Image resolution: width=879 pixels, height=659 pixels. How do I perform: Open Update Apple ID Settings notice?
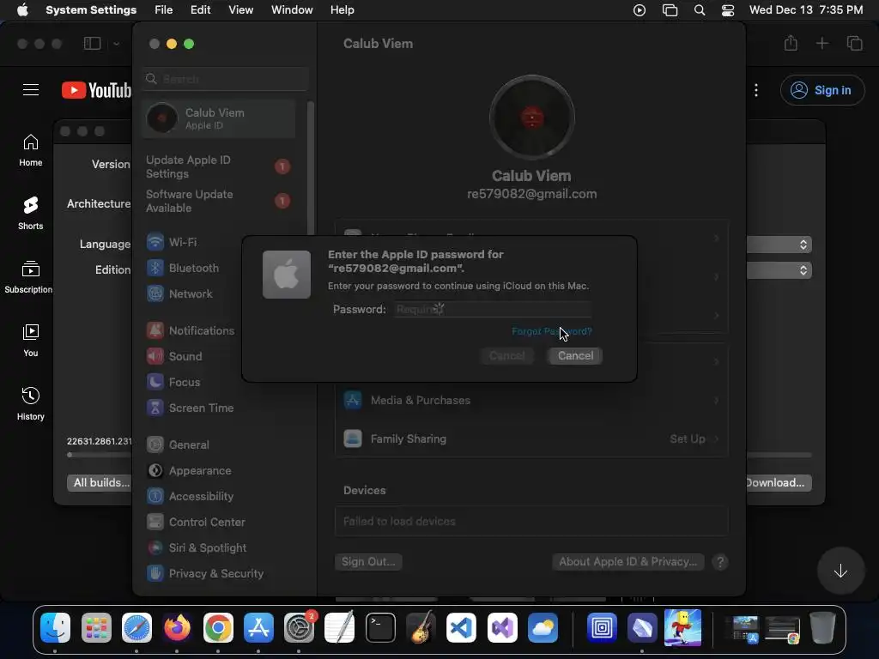click(x=219, y=167)
